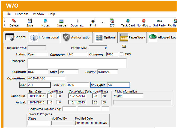The height and width of the screenshot is (128, 177).
Task: Click the Expenditure field AC DAMAGE
Action: point(46,78)
